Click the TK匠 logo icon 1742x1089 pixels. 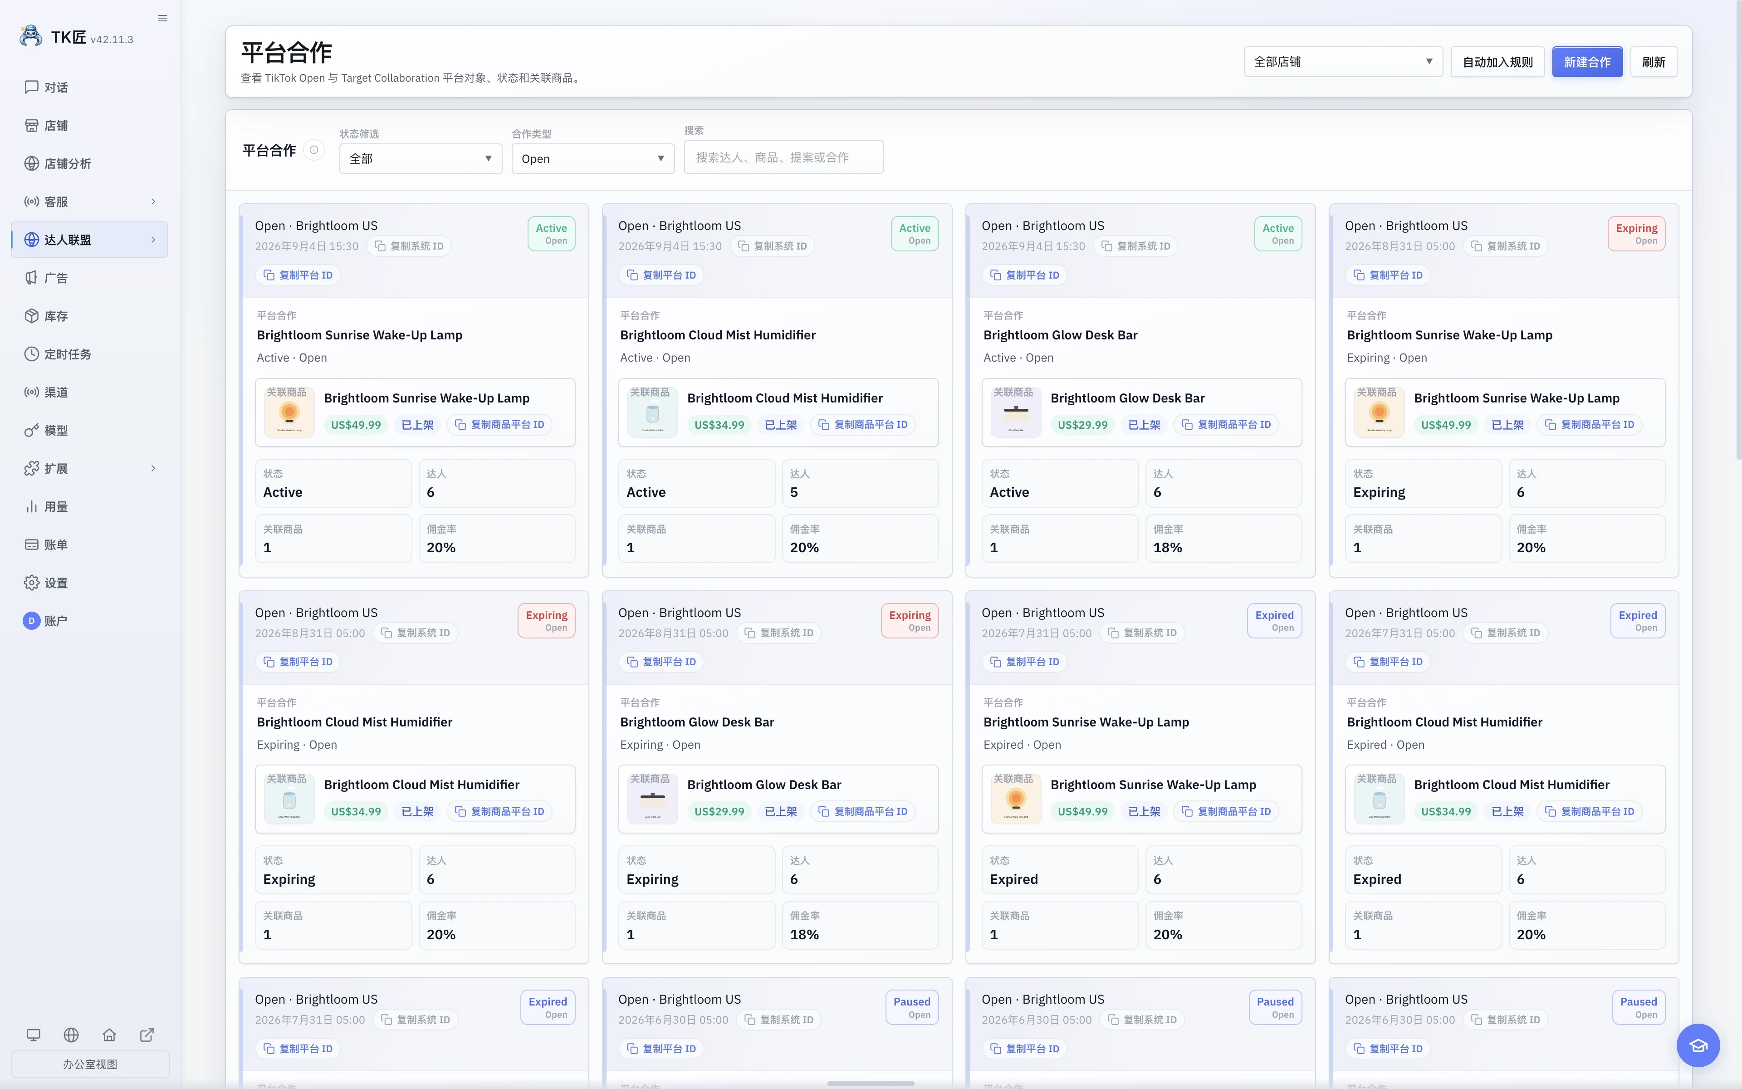[31, 36]
